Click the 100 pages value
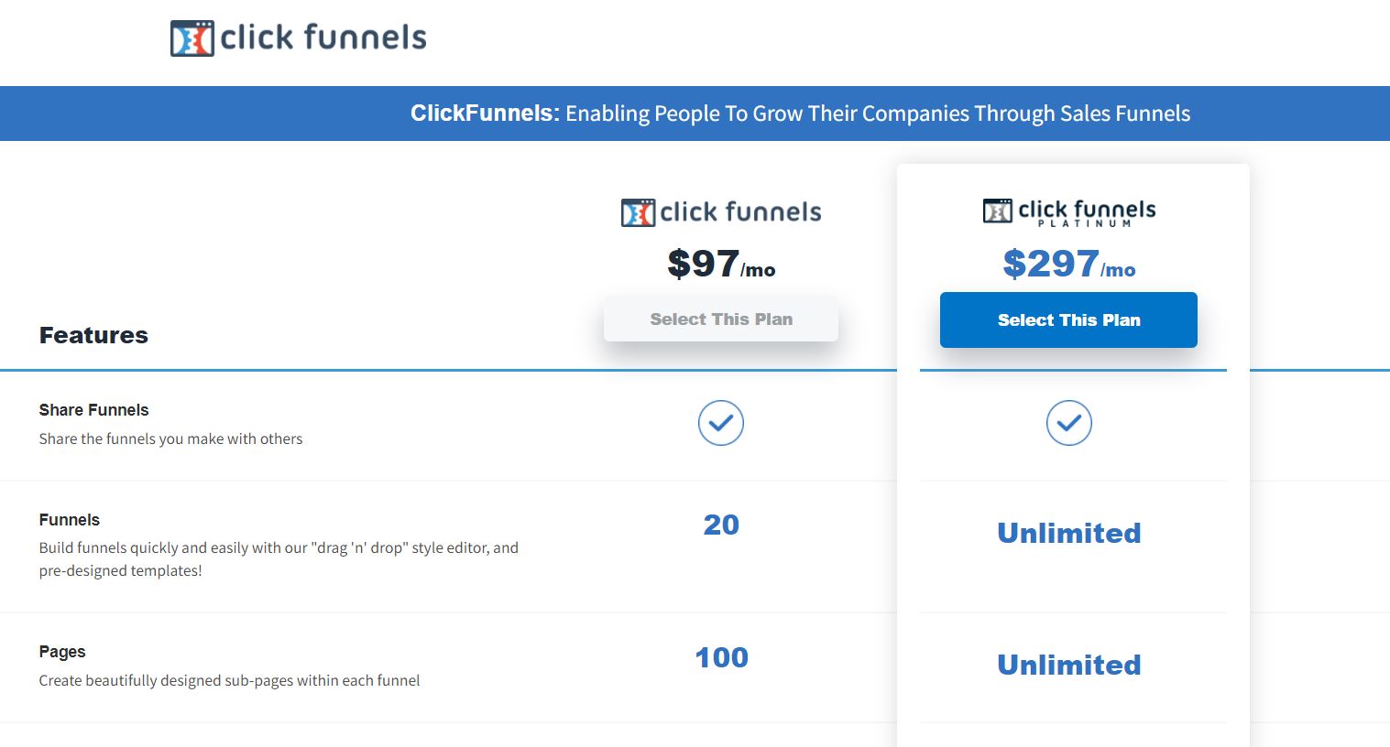This screenshot has height=747, width=1390. tap(721, 657)
